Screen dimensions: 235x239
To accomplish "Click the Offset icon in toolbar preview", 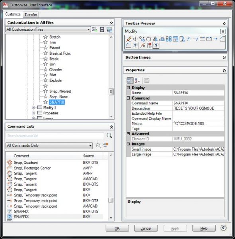I will 162,39.
